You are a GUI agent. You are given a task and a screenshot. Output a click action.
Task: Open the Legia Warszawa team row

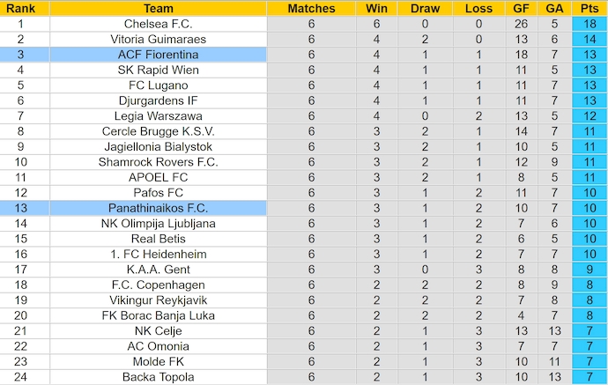coord(158,116)
